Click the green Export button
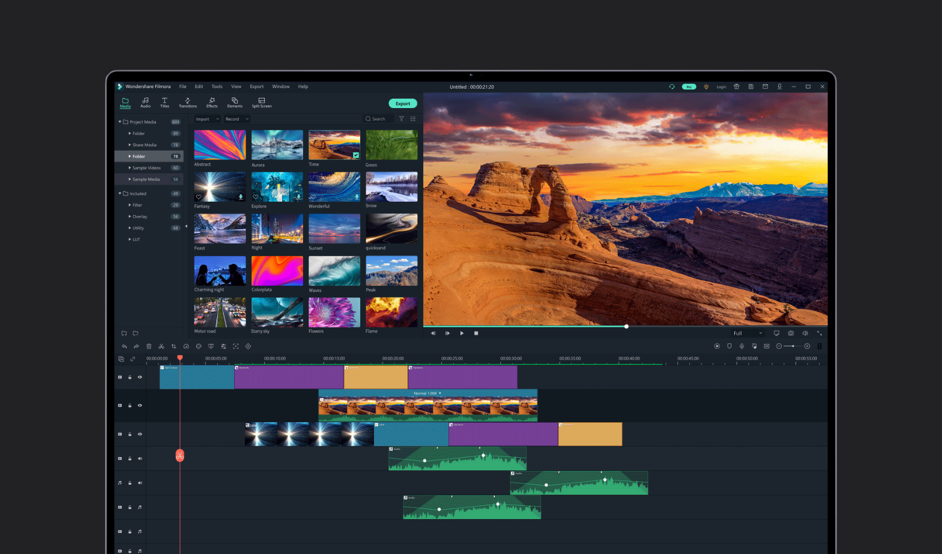The image size is (942, 554). pos(403,104)
